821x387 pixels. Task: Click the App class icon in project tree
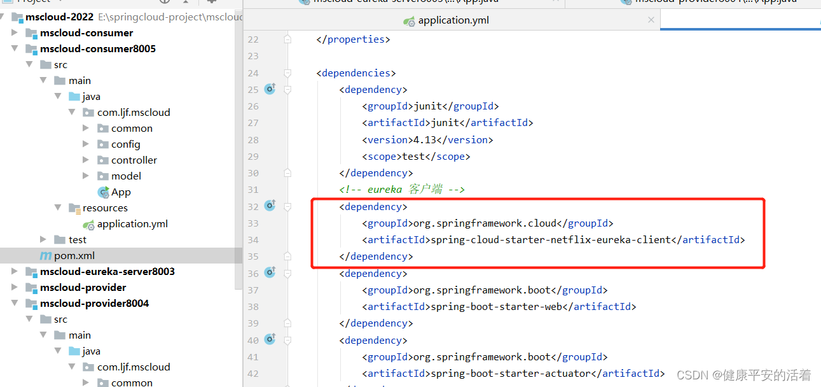[x=103, y=192]
